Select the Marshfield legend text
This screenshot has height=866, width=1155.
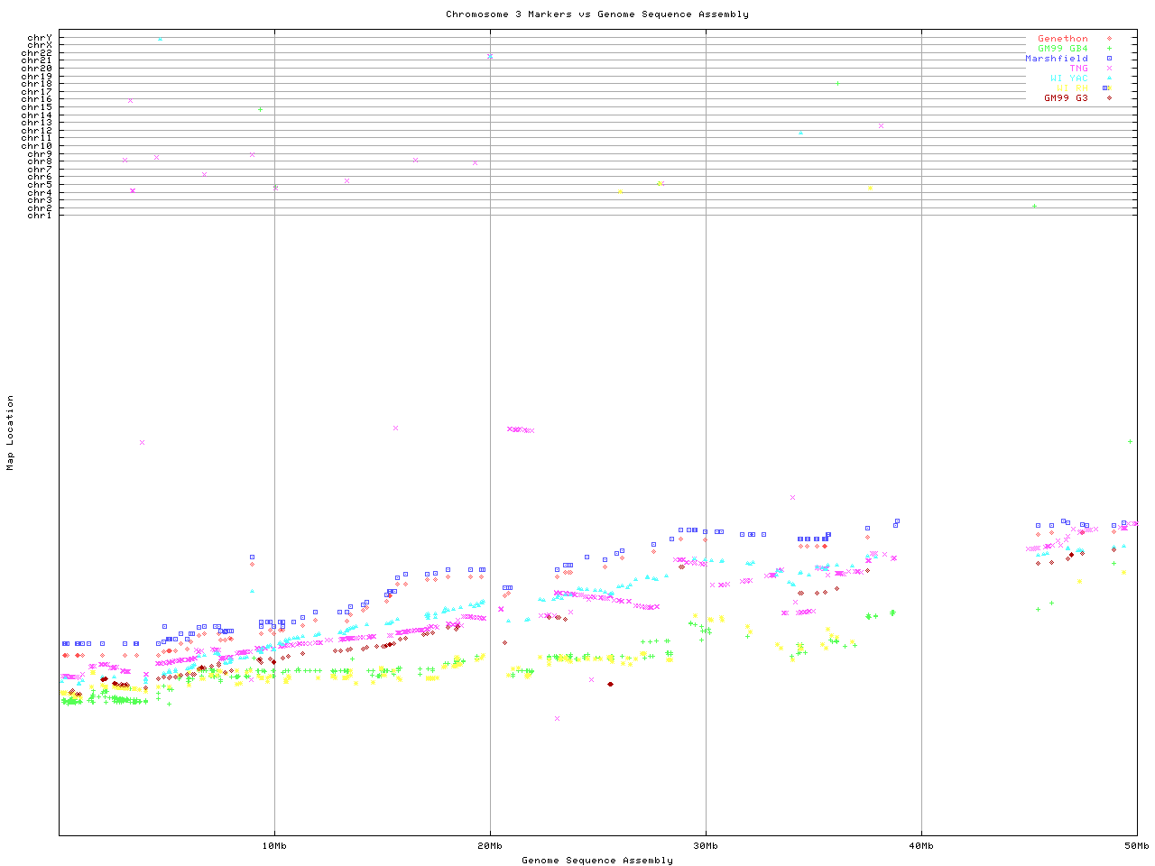[1056, 59]
